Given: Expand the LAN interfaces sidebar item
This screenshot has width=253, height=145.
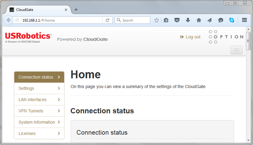Looking at the screenshot, I should pos(39,100).
